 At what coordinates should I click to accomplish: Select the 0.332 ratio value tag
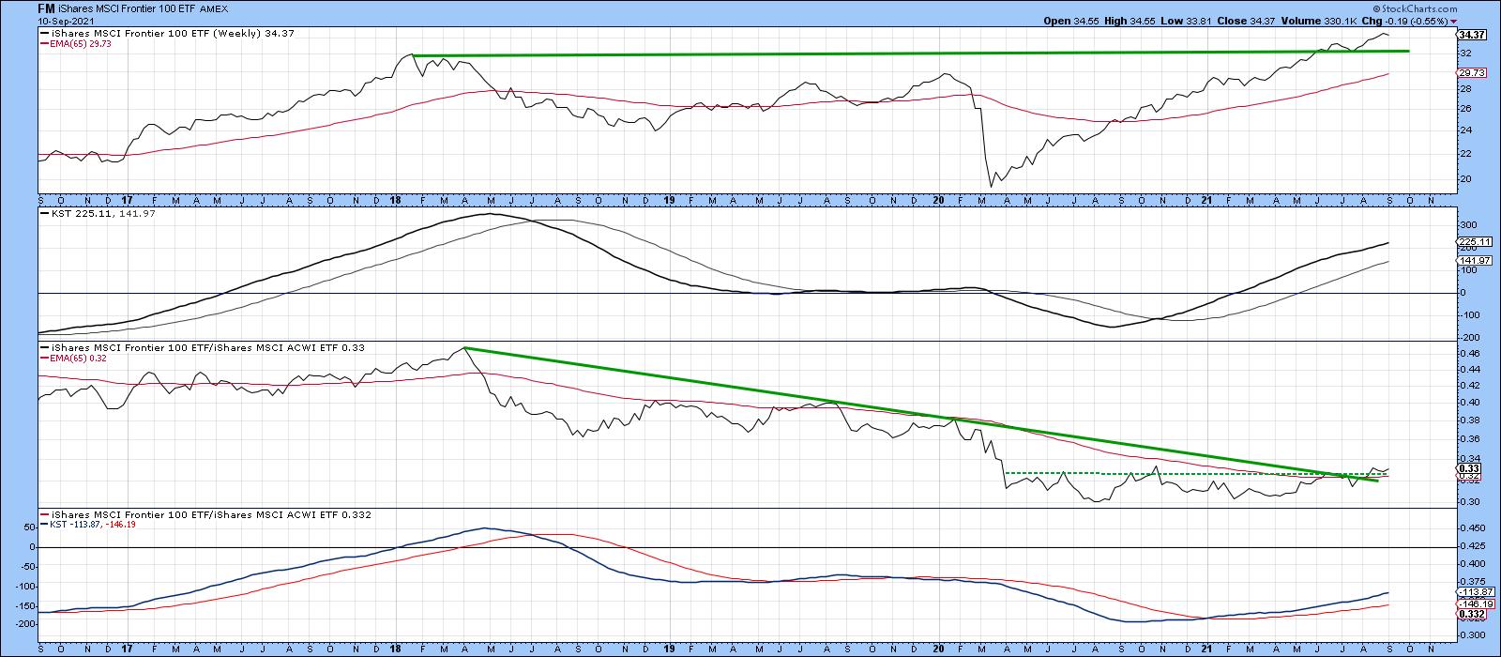click(x=1469, y=613)
